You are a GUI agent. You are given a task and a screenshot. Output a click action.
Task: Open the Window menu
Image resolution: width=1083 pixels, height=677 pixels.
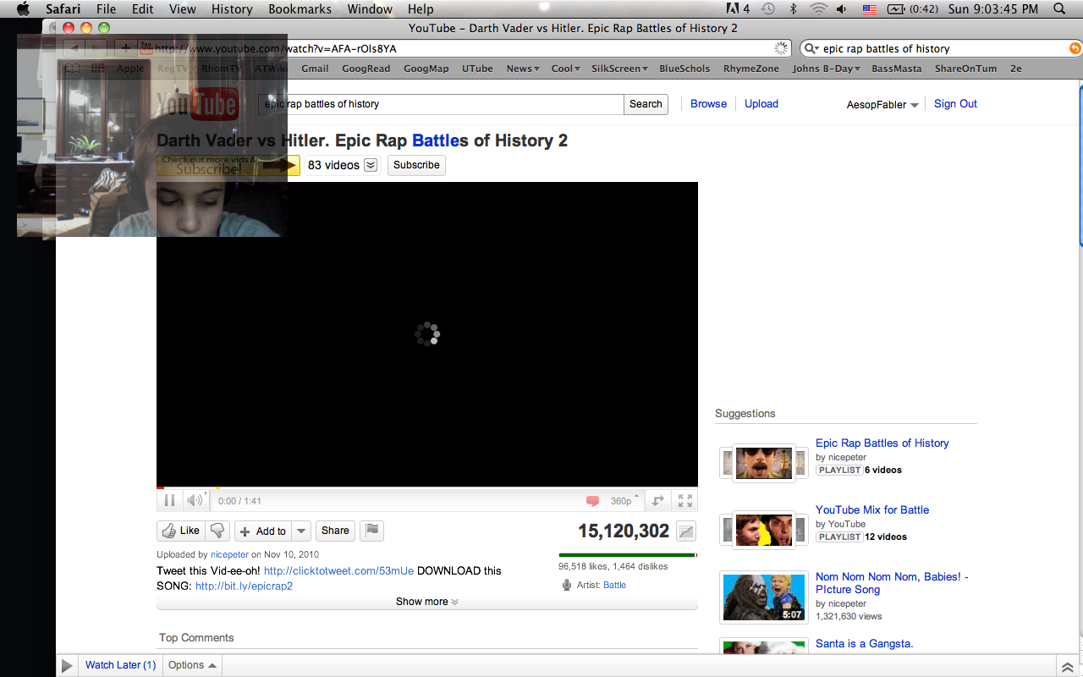click(370, 9)
